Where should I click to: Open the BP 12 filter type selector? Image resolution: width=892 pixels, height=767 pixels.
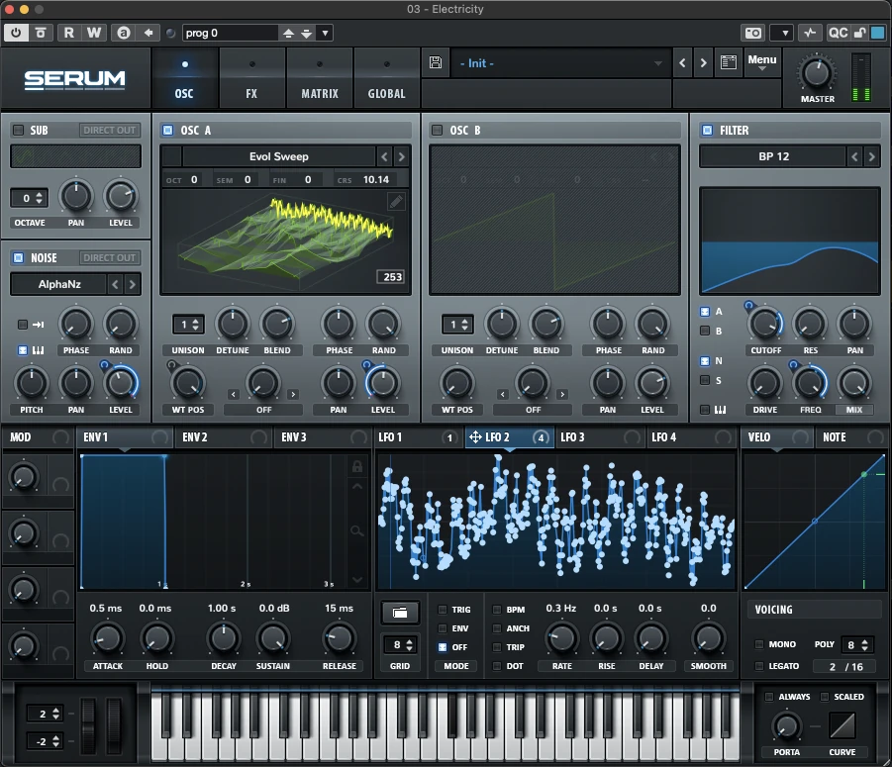click(773, 156)
